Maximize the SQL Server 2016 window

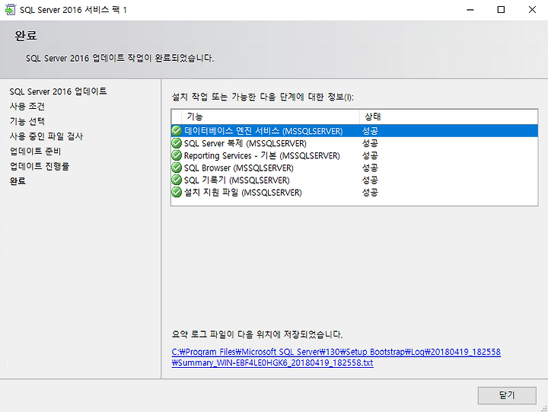(501, 10)
